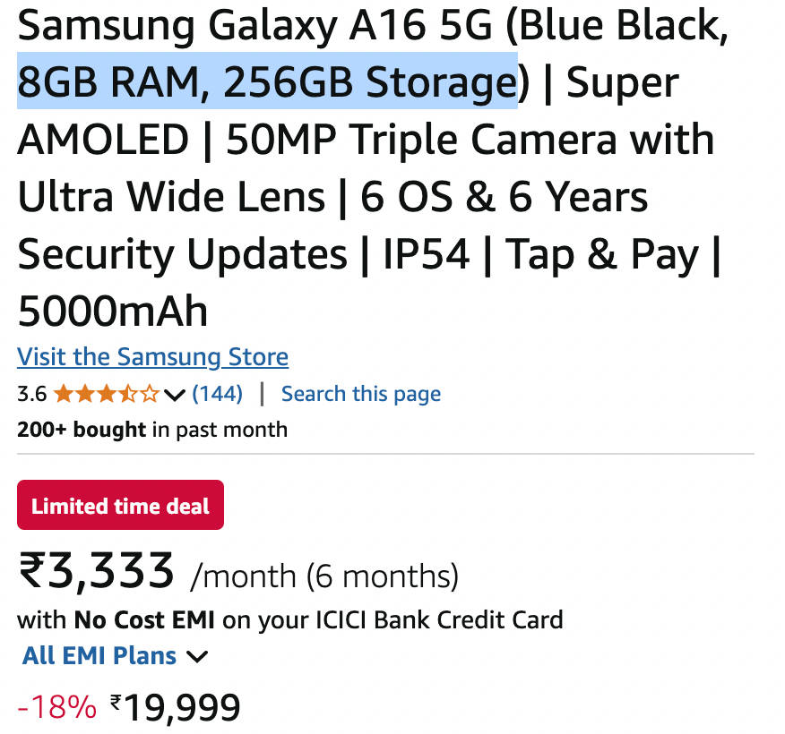785x734 pixels.
Task: Click the 200+ bought in past month text
Action: (152, 430)
